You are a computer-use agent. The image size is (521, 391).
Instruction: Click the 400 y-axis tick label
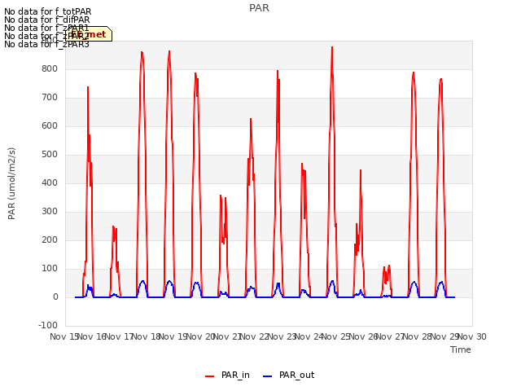pos(50,183)
